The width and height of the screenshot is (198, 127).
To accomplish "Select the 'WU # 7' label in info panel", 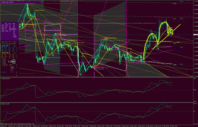I will [x=5, y=46].
